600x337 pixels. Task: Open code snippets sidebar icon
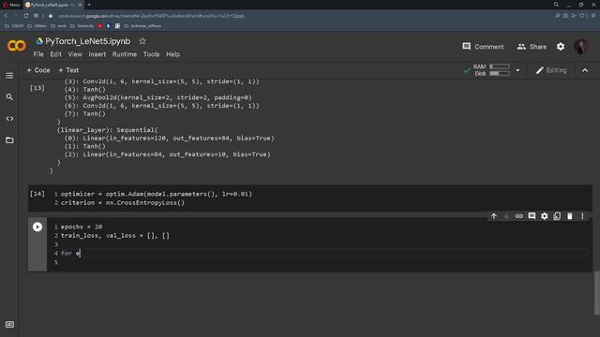click(x=9, y=119)
